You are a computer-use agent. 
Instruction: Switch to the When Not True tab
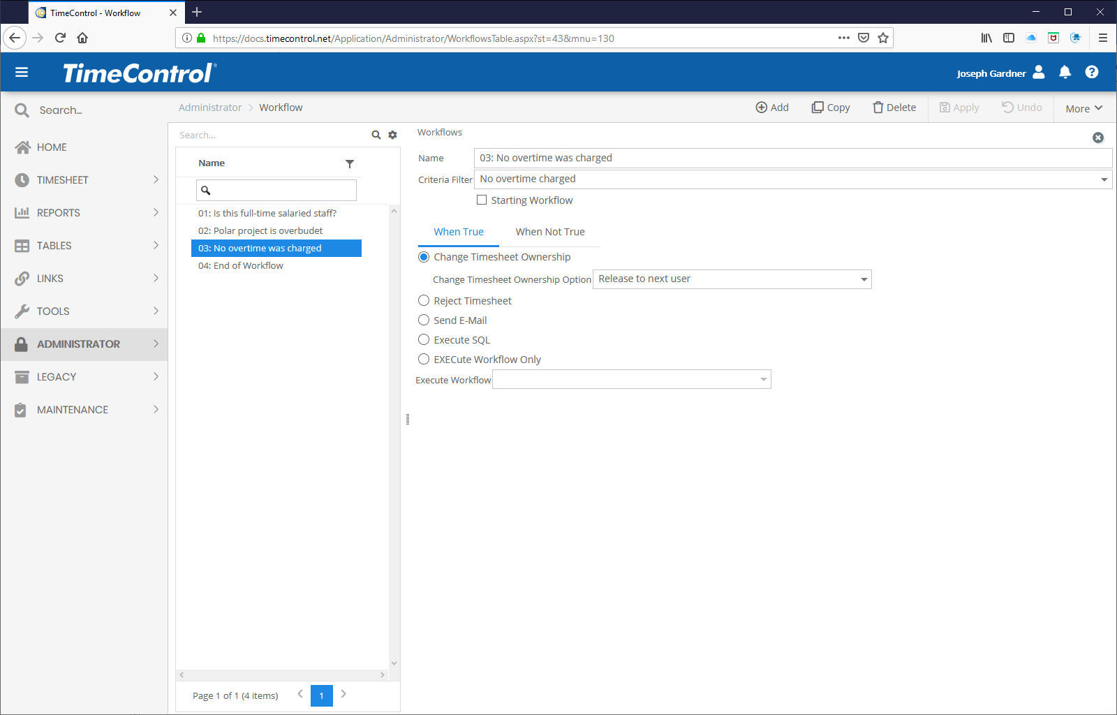click(x=550, y=232)
